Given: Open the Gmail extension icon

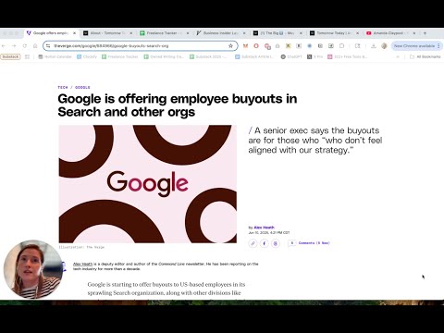Looking at the screenshot, I should tap(245, 46).
